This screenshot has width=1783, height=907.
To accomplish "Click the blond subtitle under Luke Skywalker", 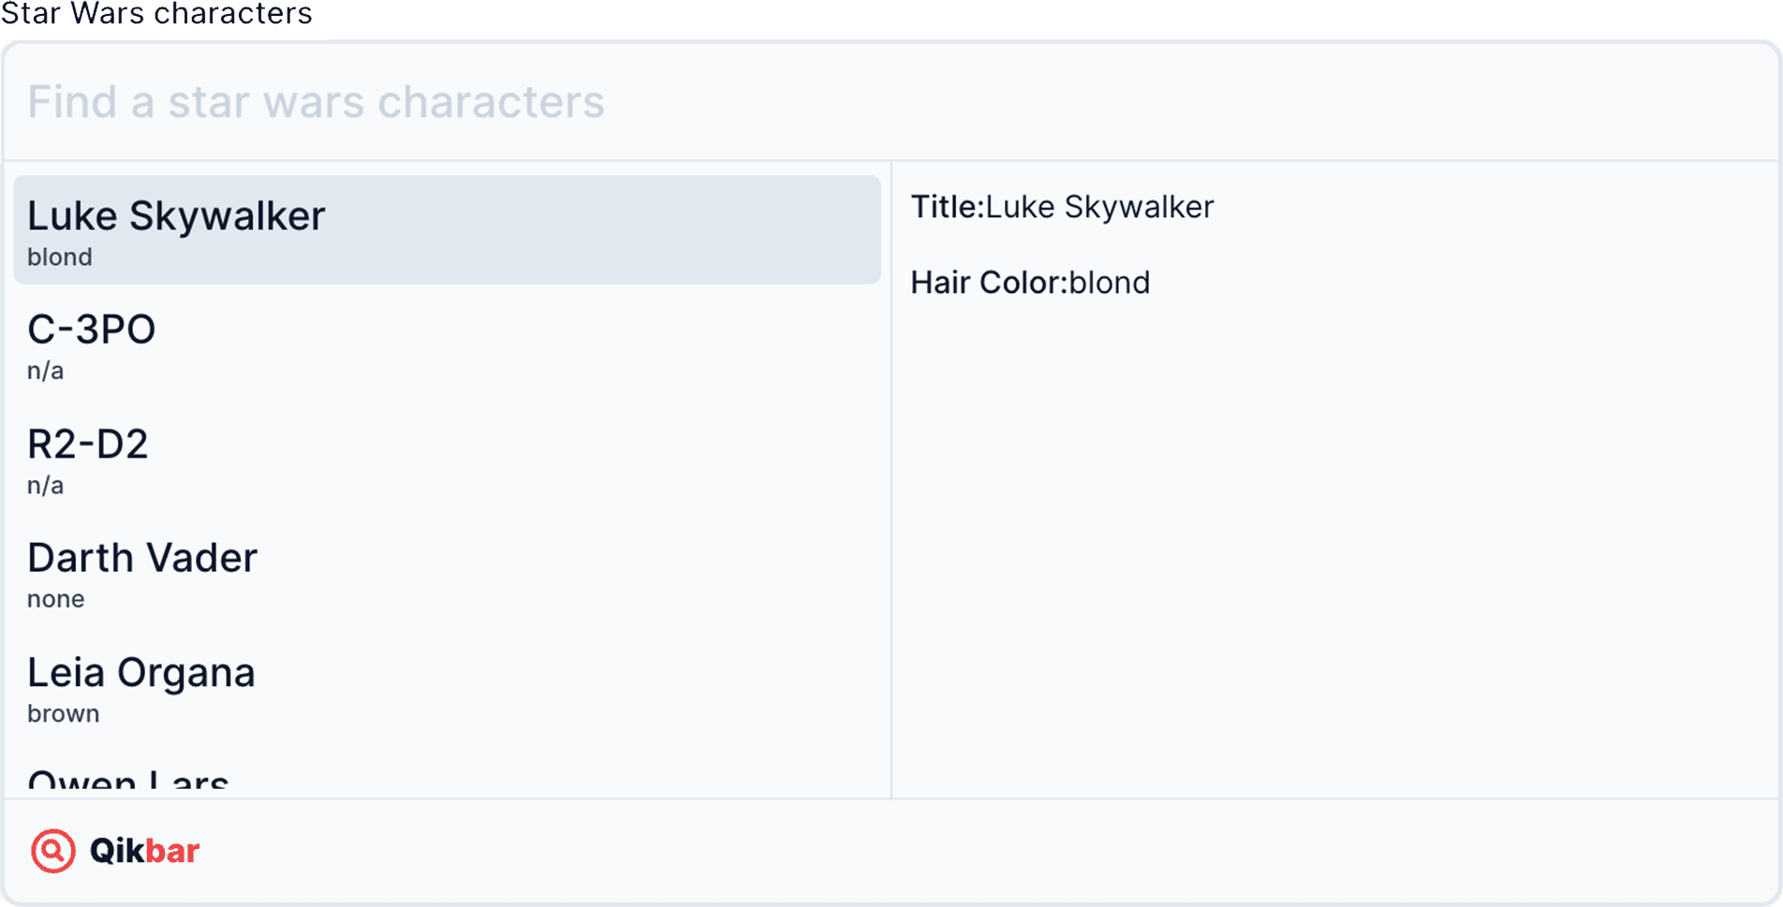I will pos(60,257).
